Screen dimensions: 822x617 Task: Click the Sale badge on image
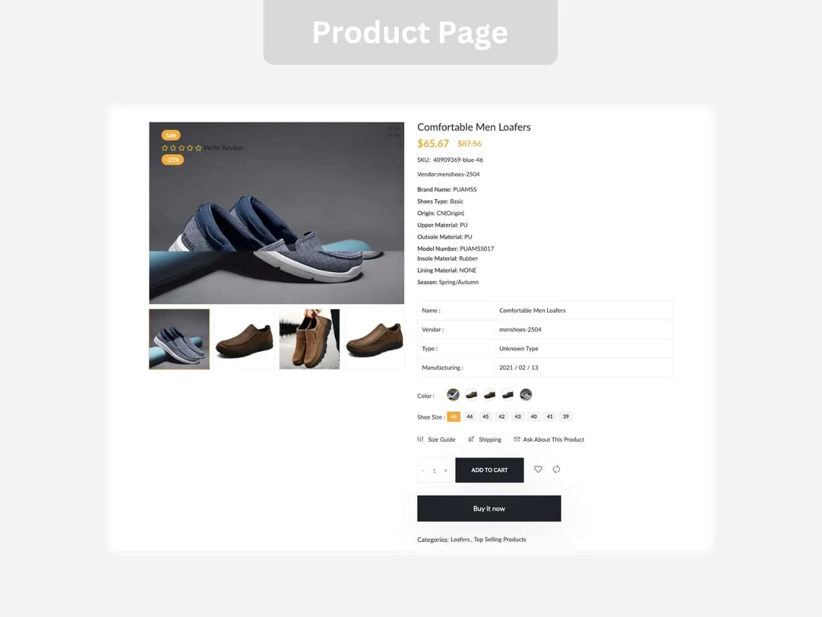171,135
